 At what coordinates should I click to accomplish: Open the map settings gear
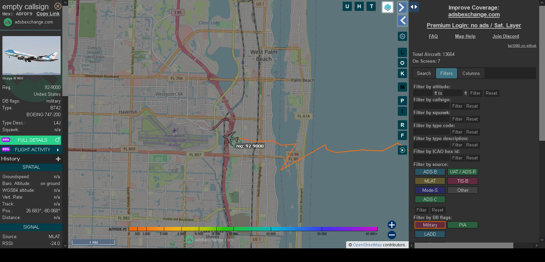(x=402, y=36)
